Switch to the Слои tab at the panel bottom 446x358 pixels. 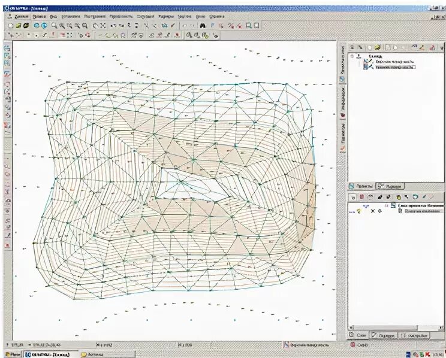(x=358, y=335)
